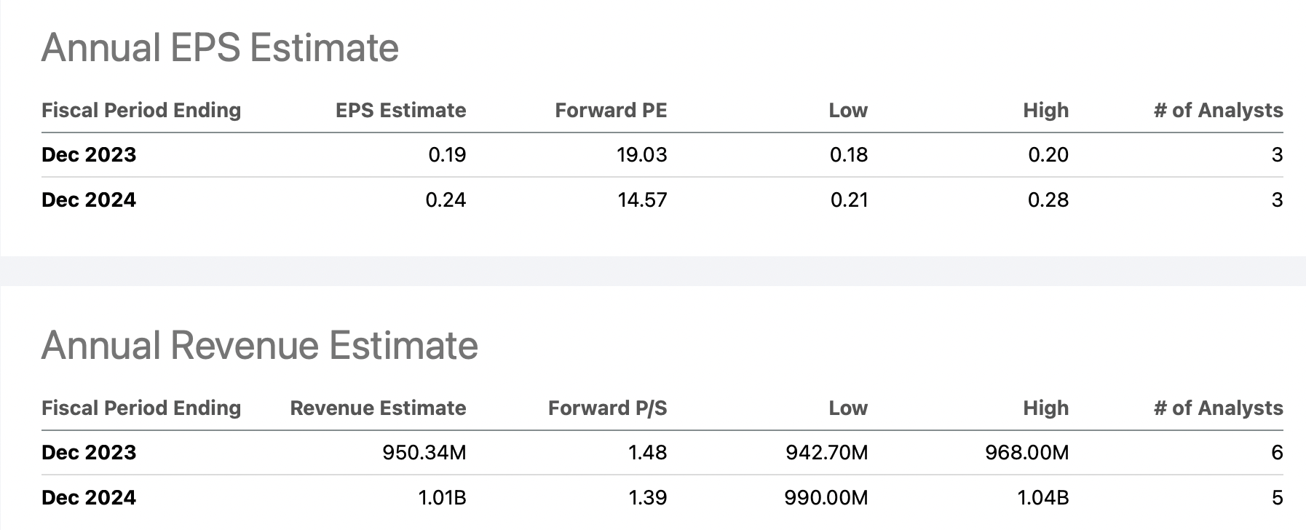Click the Fiscal Period Ending header in Revenue table
This screenshot has height=530, width=1306.
pyautogui.click(x=141, y=408)
